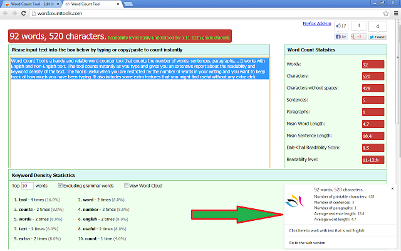Click the Tweet button
The height and width of the screenshot is (251, 401).
point(378,37)
